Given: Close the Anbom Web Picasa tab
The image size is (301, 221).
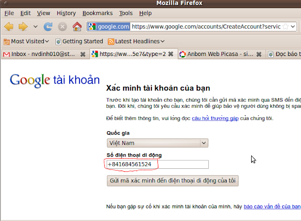Looking at the screenshot, I should click(x=259, y=54).
